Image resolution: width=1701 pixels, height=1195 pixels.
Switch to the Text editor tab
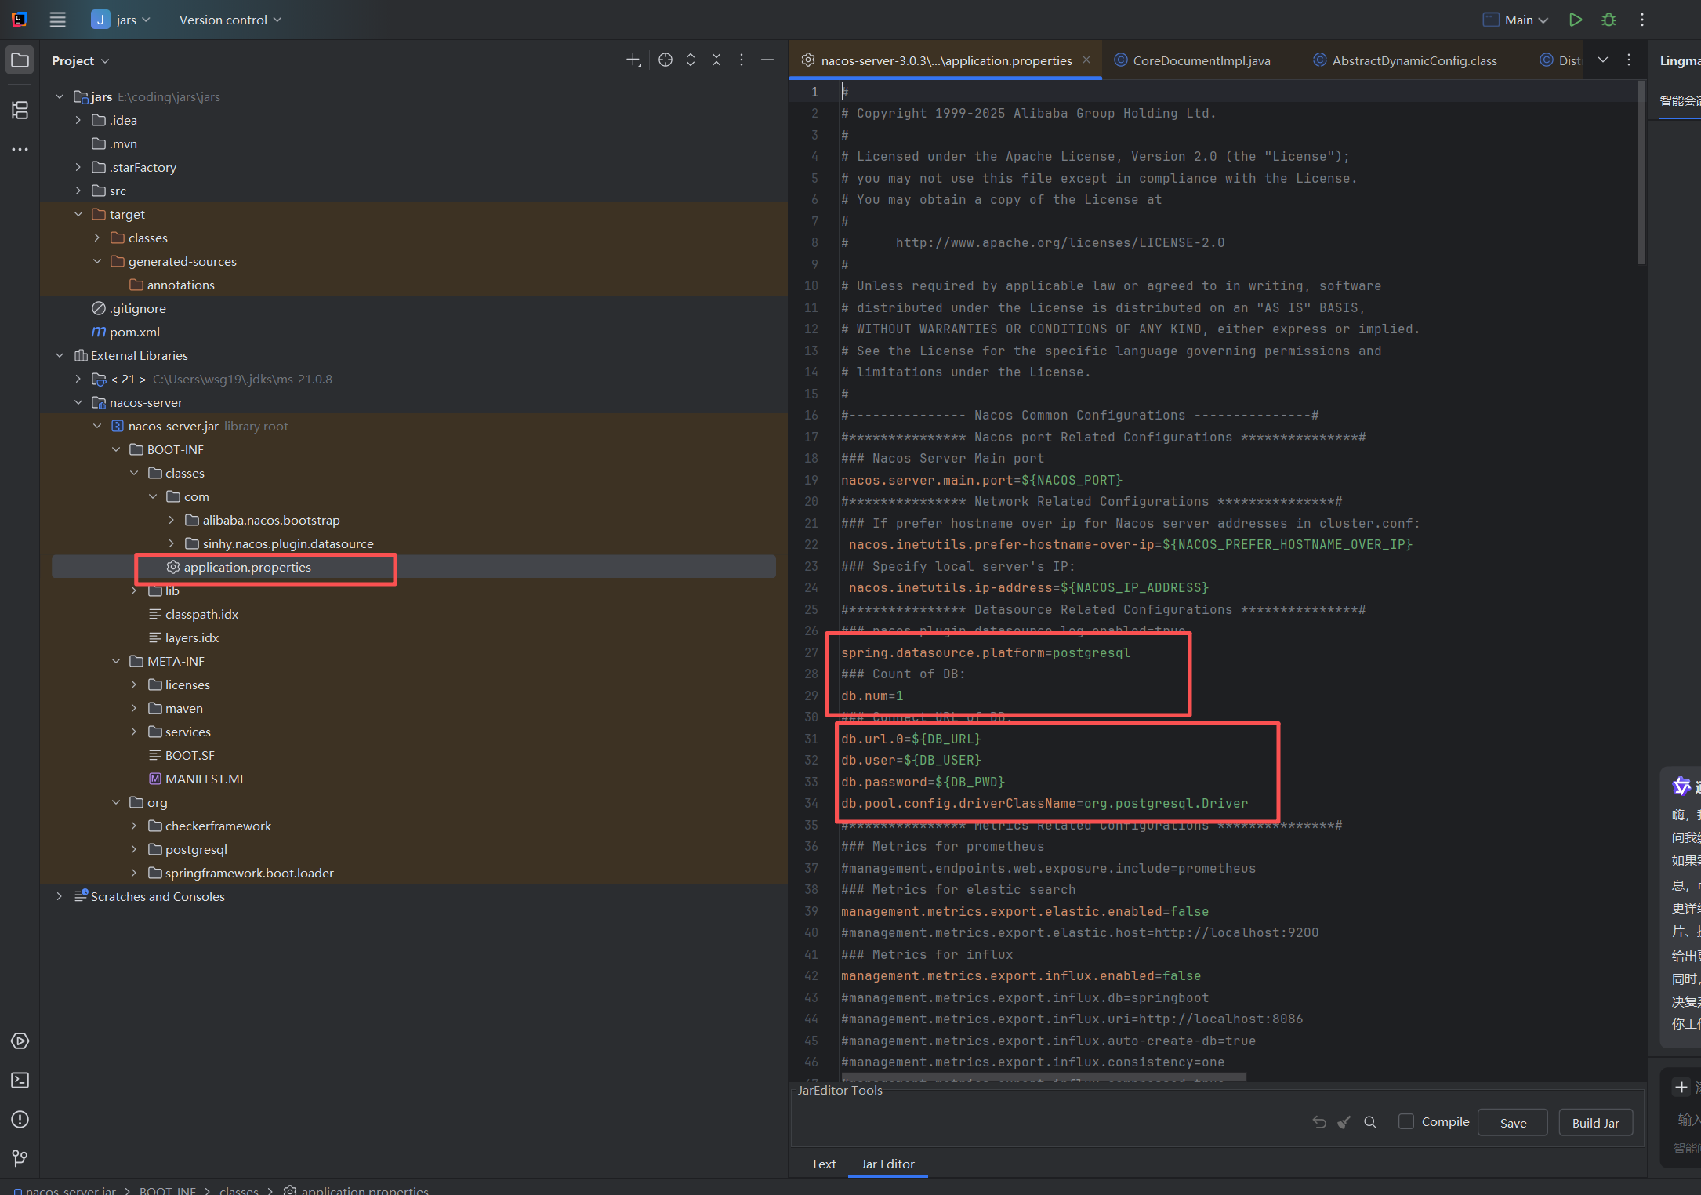point(823,1164)
